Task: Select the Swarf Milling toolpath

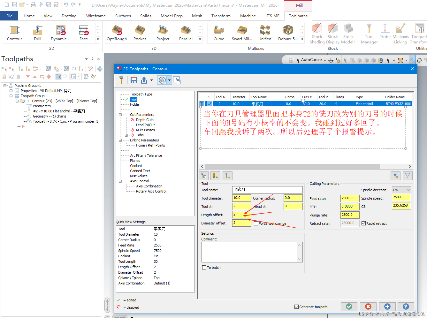Action: coord(242,33)
